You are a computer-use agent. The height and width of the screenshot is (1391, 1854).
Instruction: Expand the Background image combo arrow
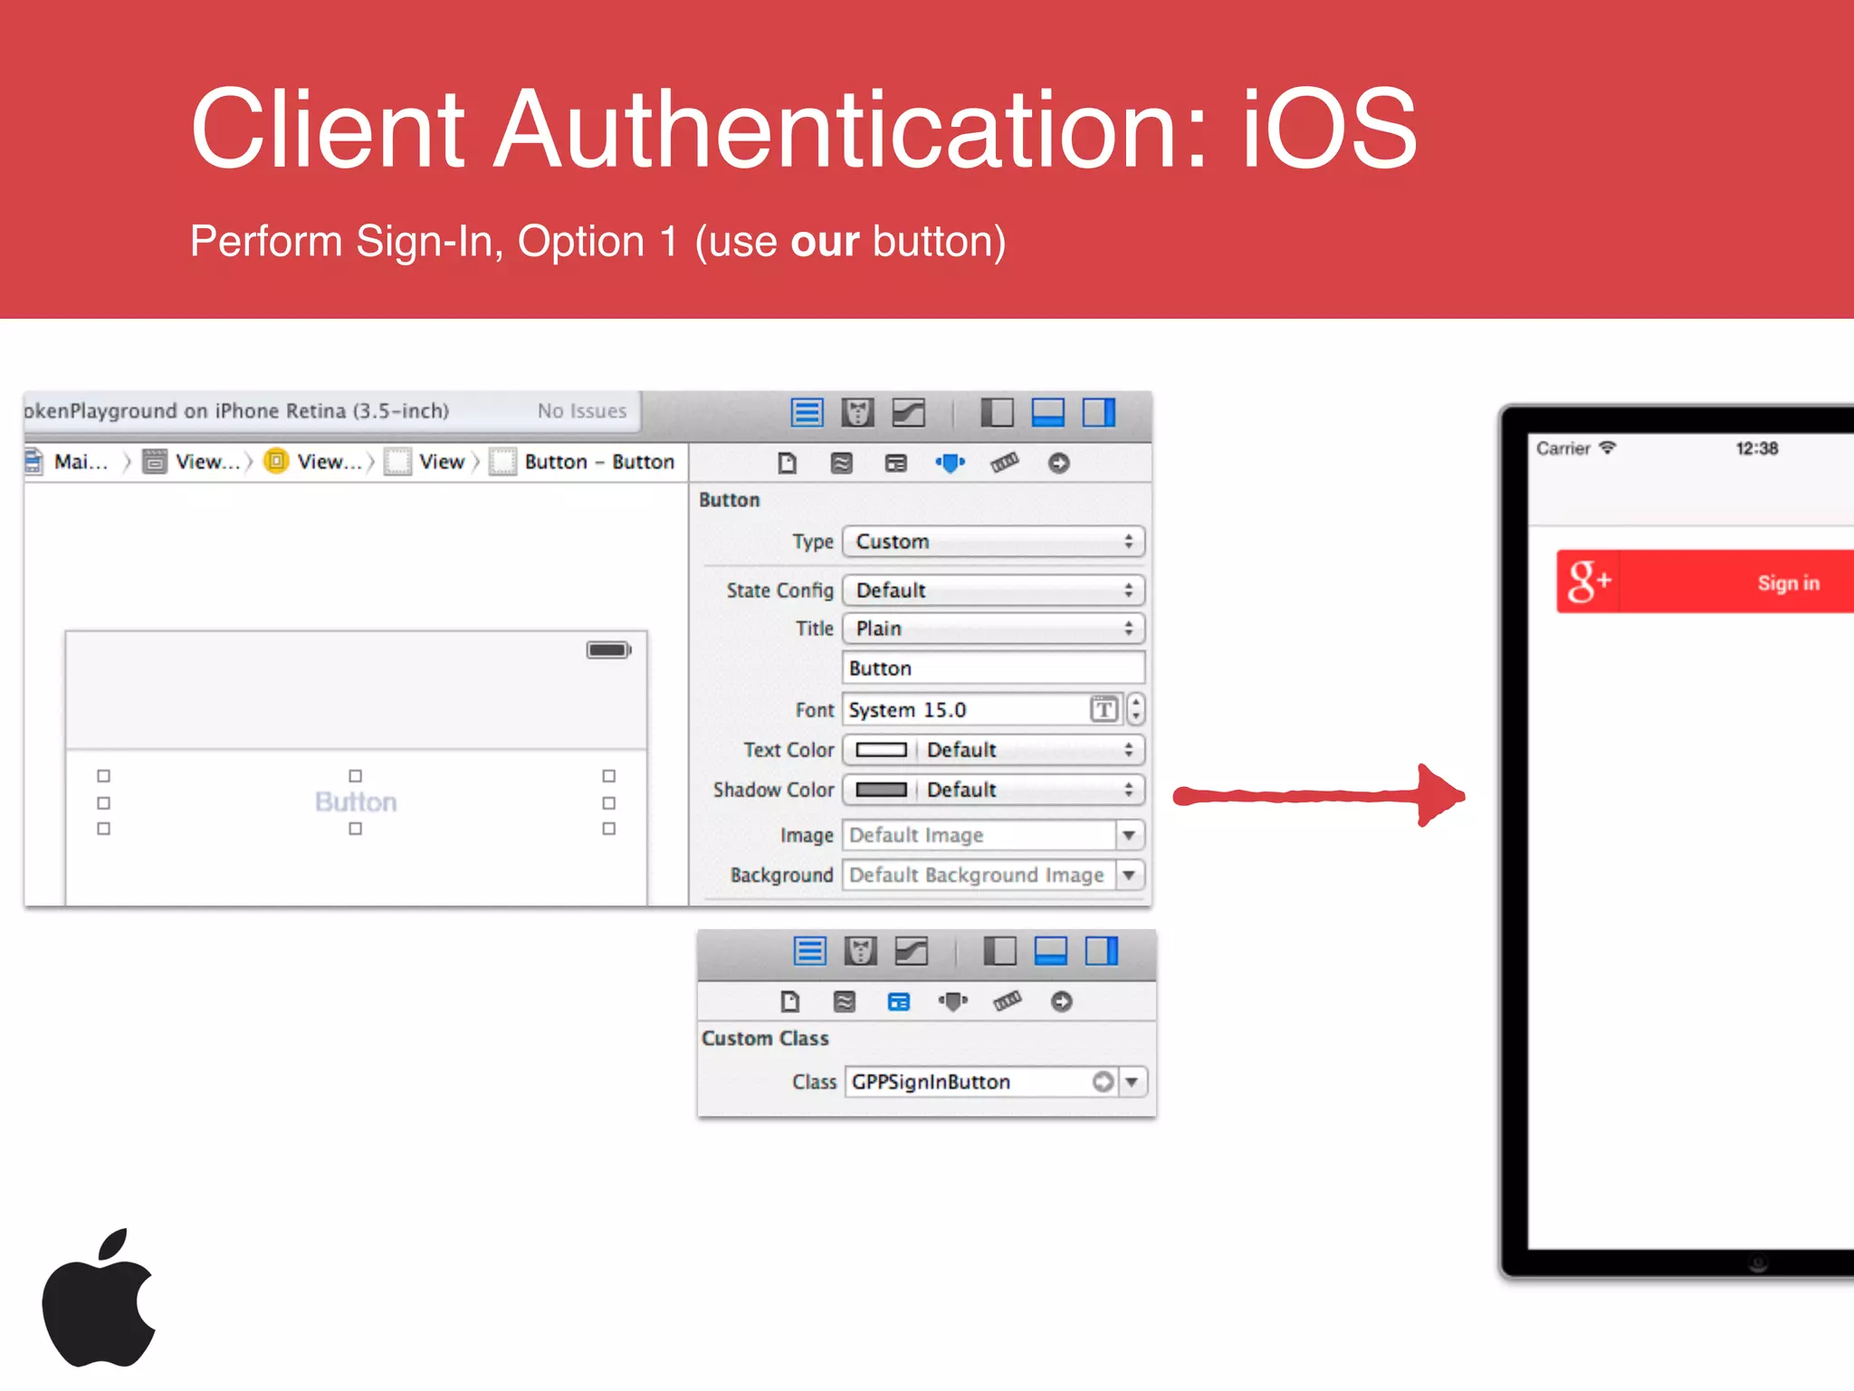[1130, 875]
